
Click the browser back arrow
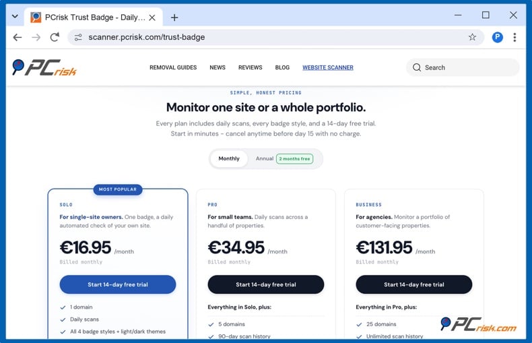18,37
